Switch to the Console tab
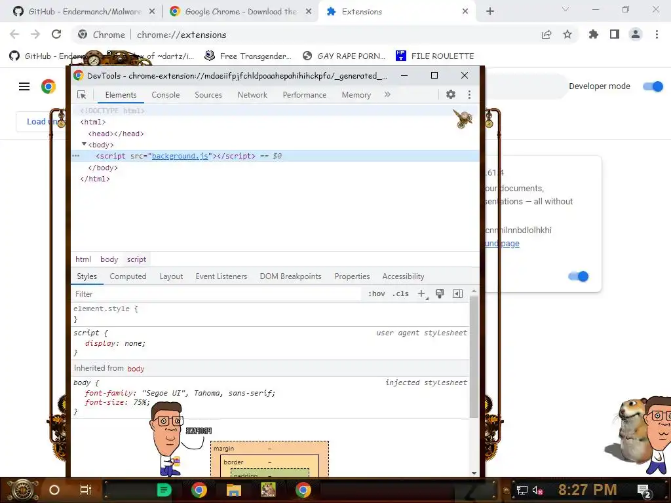The width and height of the screenshot is (671, 503). point(166,95)
